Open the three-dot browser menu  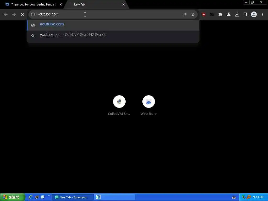pyautogui.click(x=262, y=15)
